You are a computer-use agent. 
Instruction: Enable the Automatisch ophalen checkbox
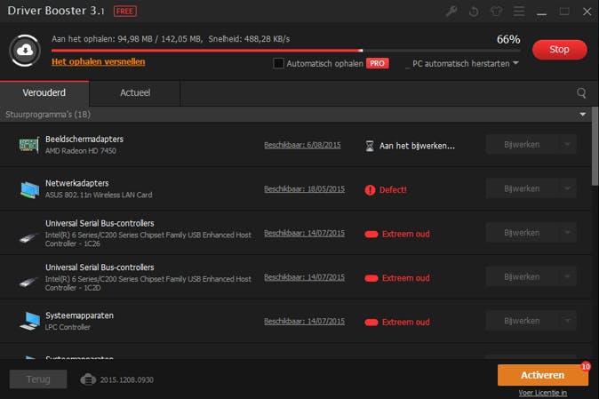[278, 63]
